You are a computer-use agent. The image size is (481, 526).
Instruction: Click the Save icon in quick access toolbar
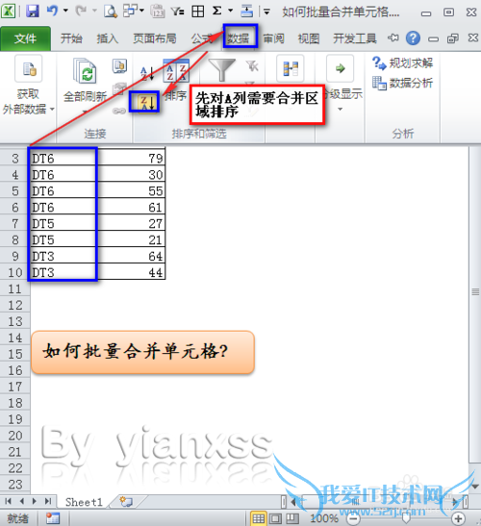[33, 12]
